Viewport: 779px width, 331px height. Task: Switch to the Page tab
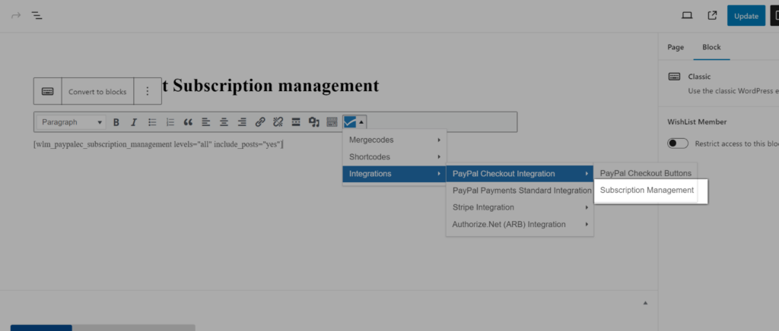coord(676,47)
